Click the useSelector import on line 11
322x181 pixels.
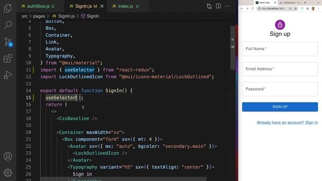pos(79,70)
